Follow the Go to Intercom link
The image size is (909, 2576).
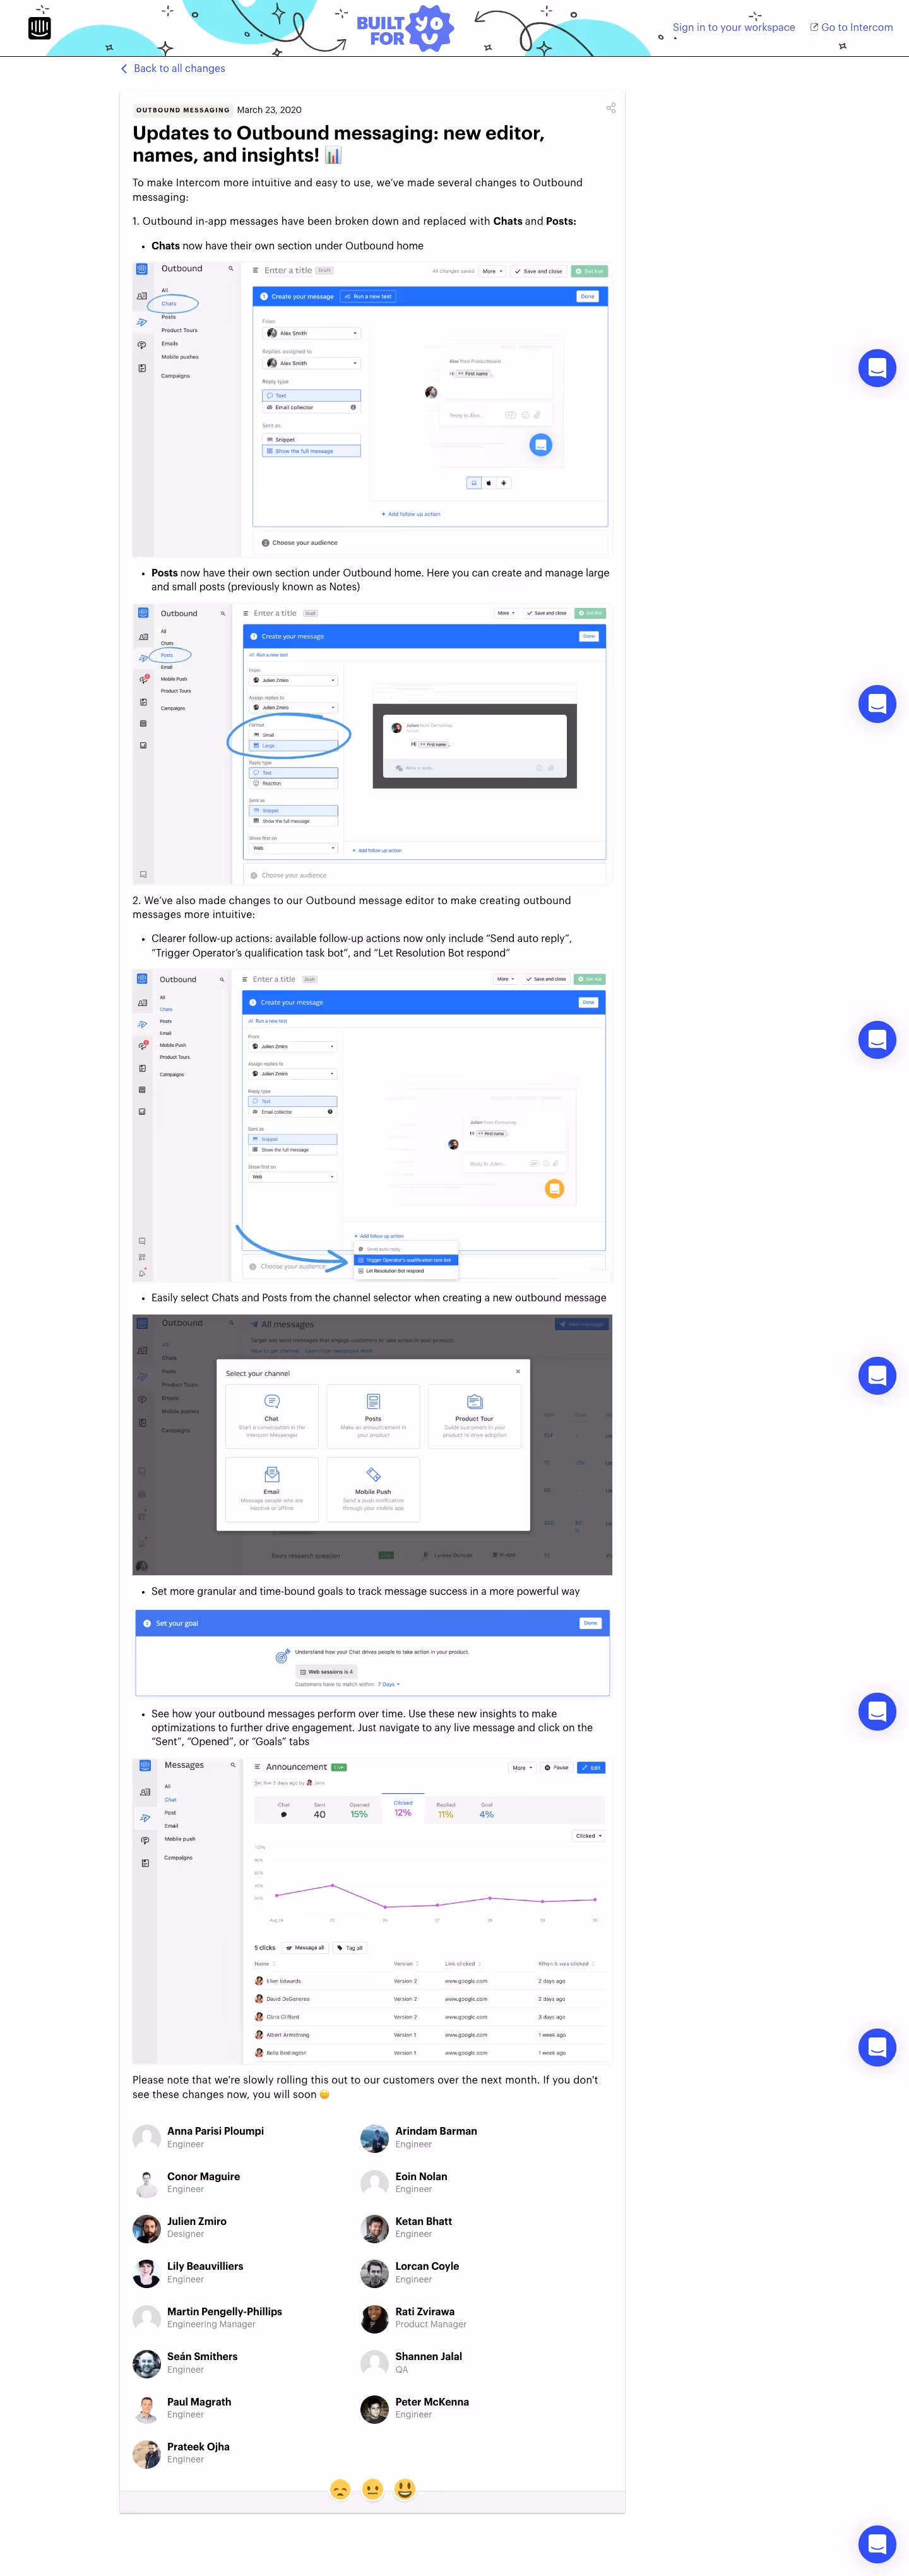point(851,28)
